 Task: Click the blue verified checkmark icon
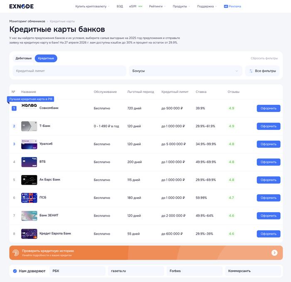click(15, 271)
